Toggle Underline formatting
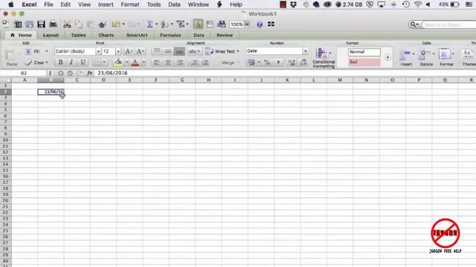Image resolution: width=476 pixels, height=267 pixels. pyautogui.click(x=83, y=62)
